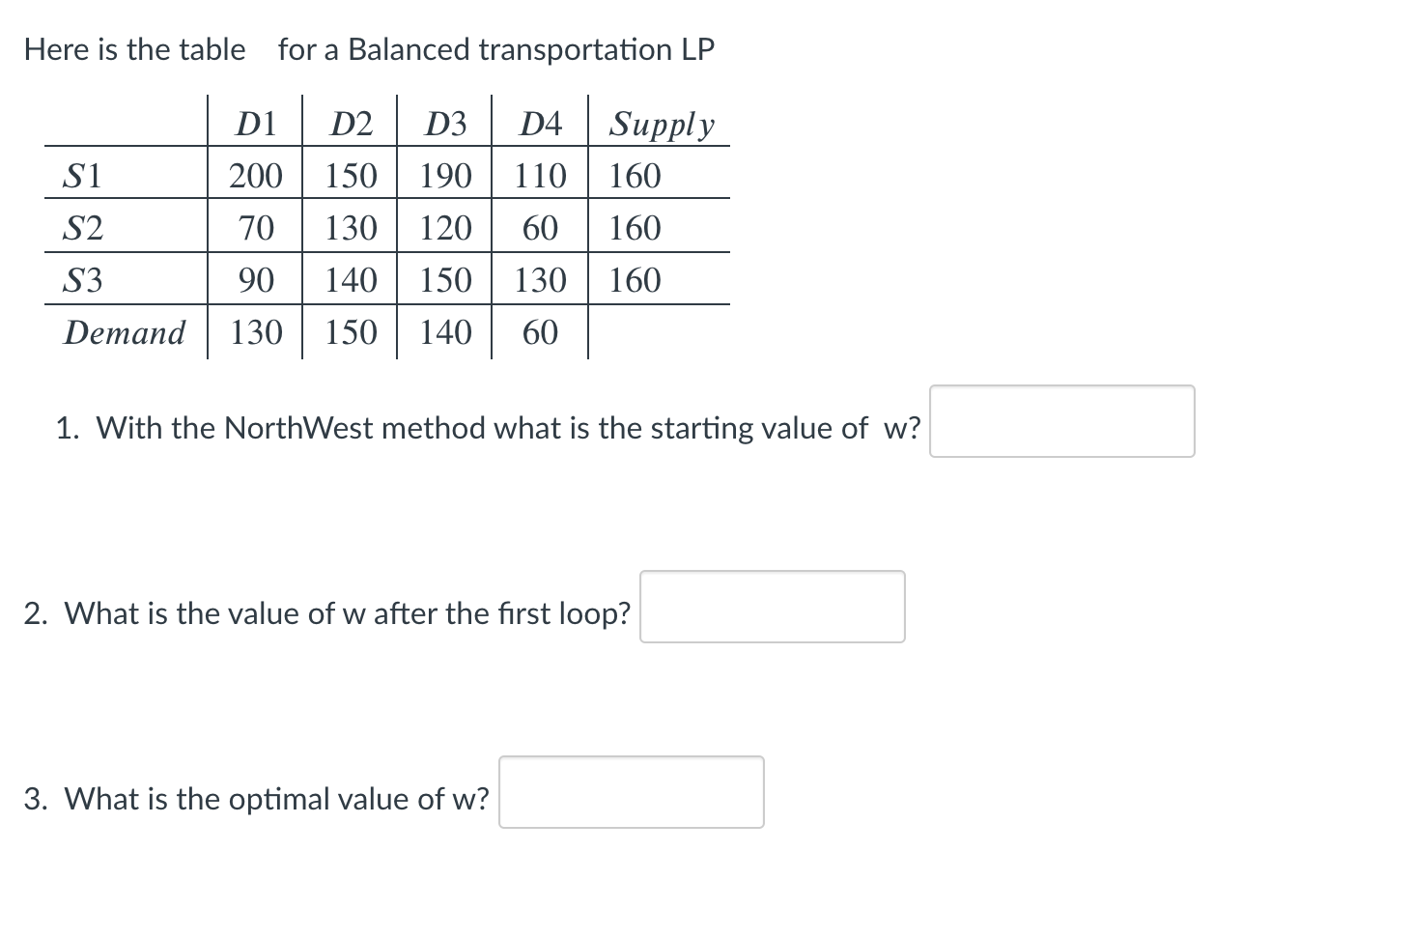Screen dimensions: 1412x937
Task: Click the cell containing 140 in S3 row
Action: click(350, 280)
